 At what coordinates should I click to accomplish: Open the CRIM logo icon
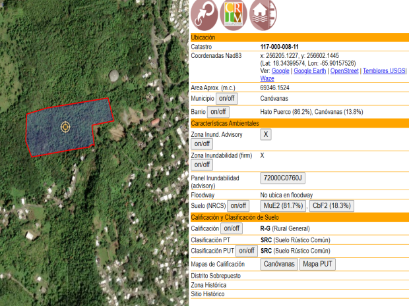(x=234, y=15)
